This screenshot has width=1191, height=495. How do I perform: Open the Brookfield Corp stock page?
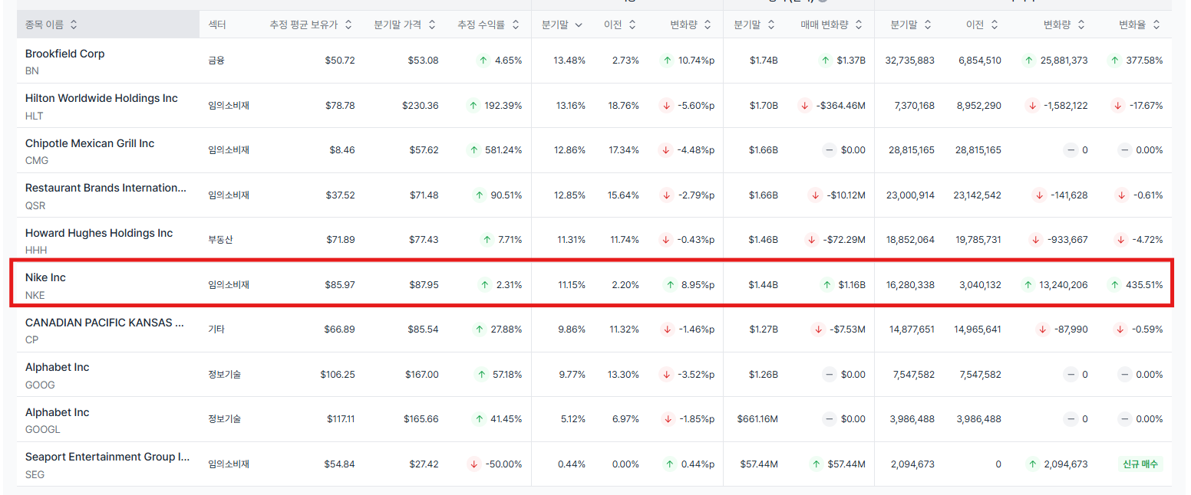[64, 54]
